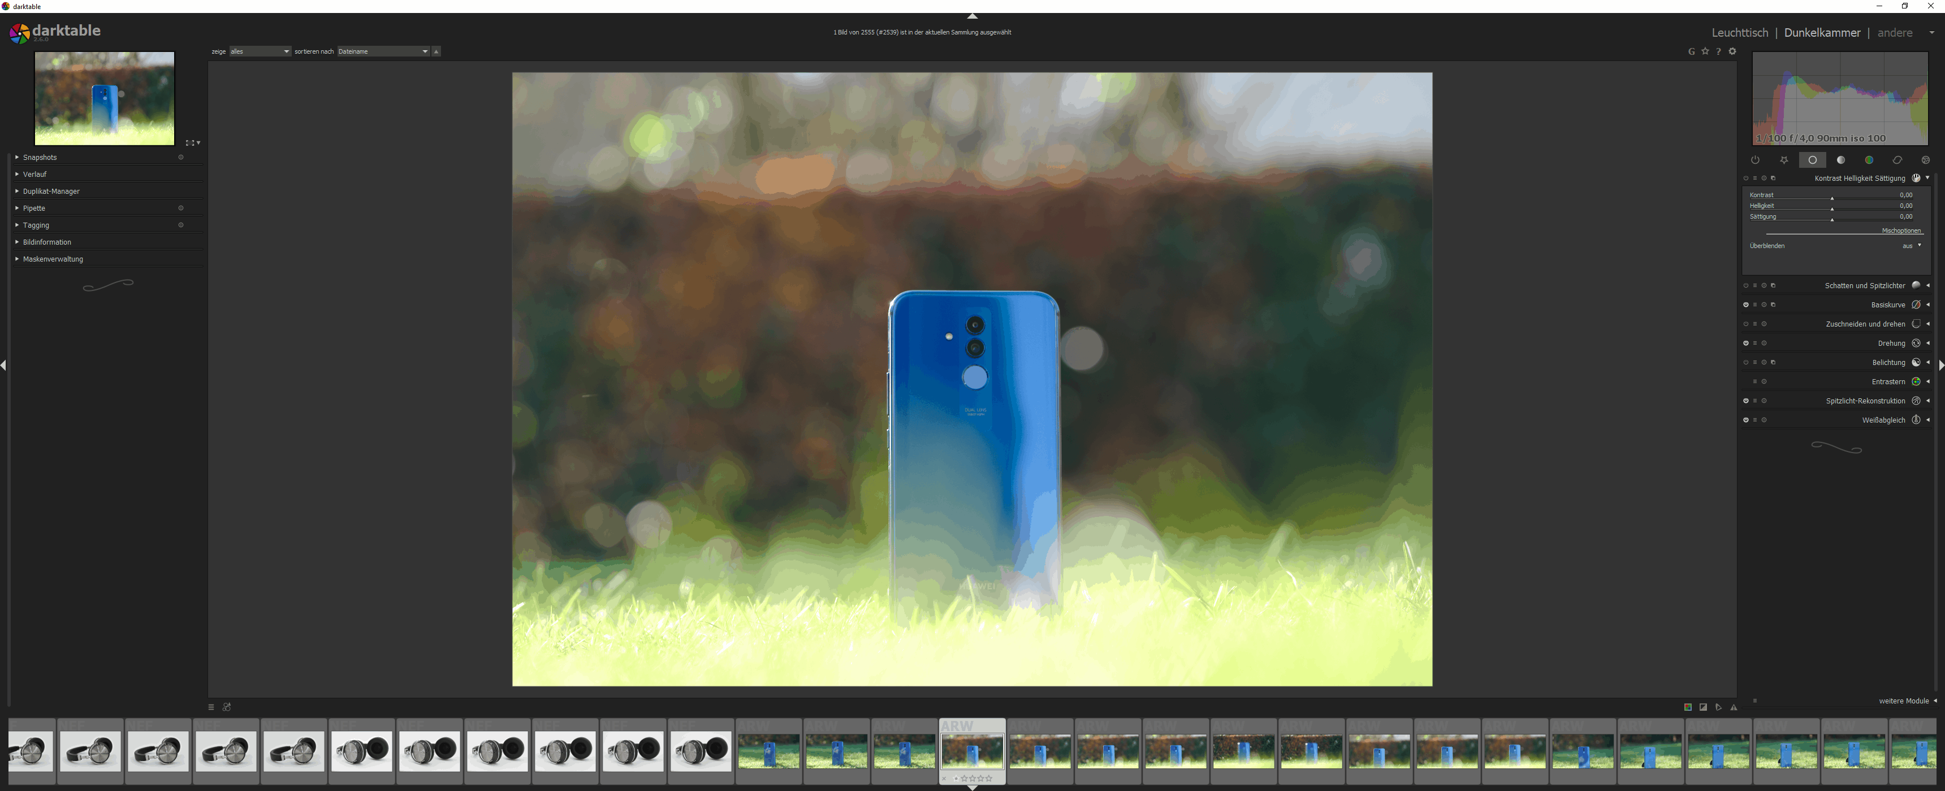Open quick styles icon below image
This screenshot has height=791, width=1945.
(227, 707)
